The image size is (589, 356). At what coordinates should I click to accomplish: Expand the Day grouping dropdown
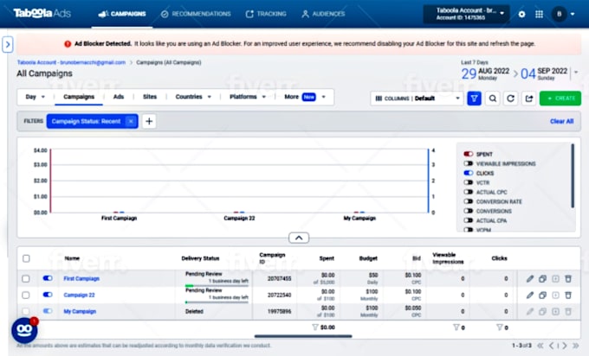click(x=36, y=97)
